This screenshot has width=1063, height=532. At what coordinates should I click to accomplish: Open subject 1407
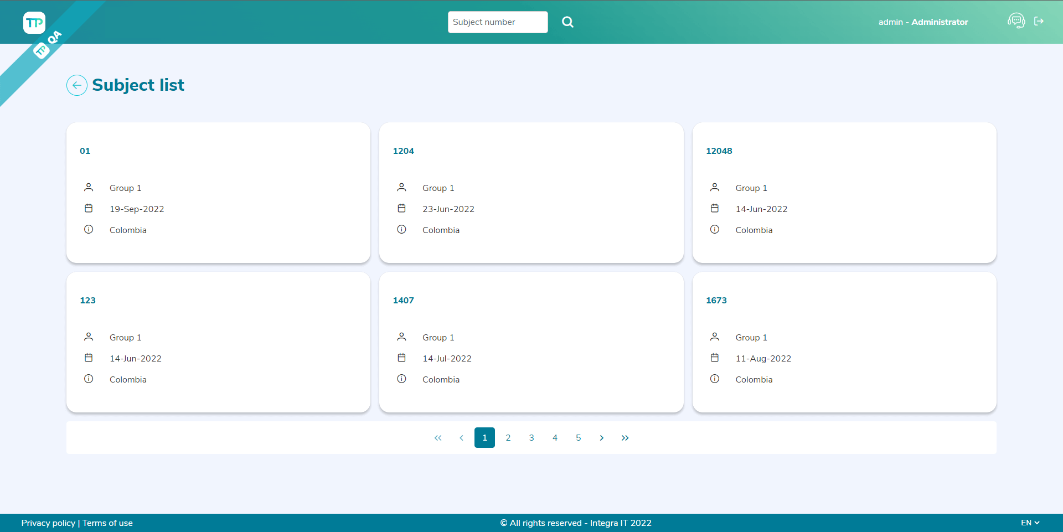pos(403,300)
